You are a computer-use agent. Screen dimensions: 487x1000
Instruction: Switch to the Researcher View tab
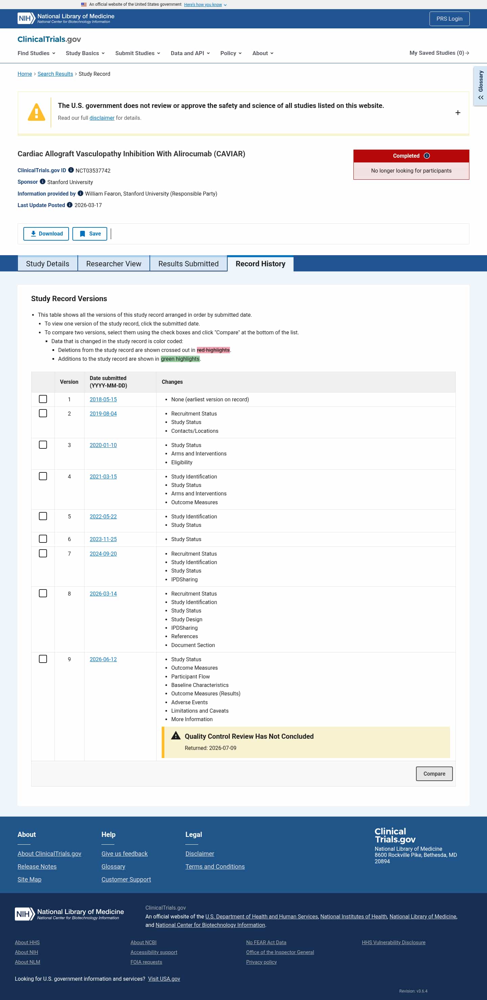114,264
